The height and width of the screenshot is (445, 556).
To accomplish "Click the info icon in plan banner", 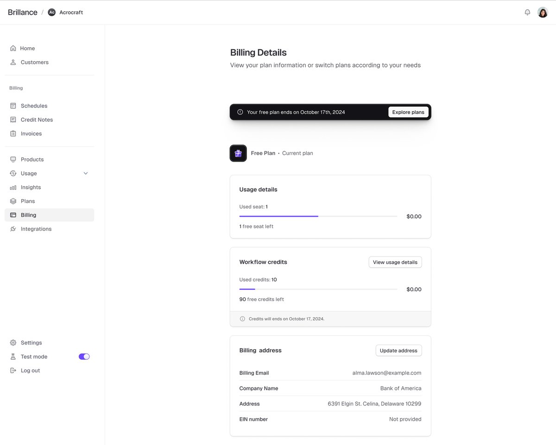I will (240, 112).
